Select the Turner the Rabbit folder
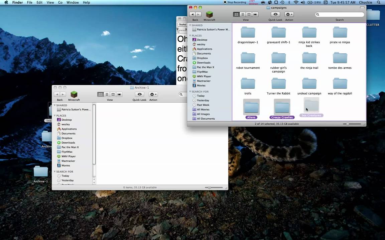Screen dimensions: 385x240 pos(278,84)
